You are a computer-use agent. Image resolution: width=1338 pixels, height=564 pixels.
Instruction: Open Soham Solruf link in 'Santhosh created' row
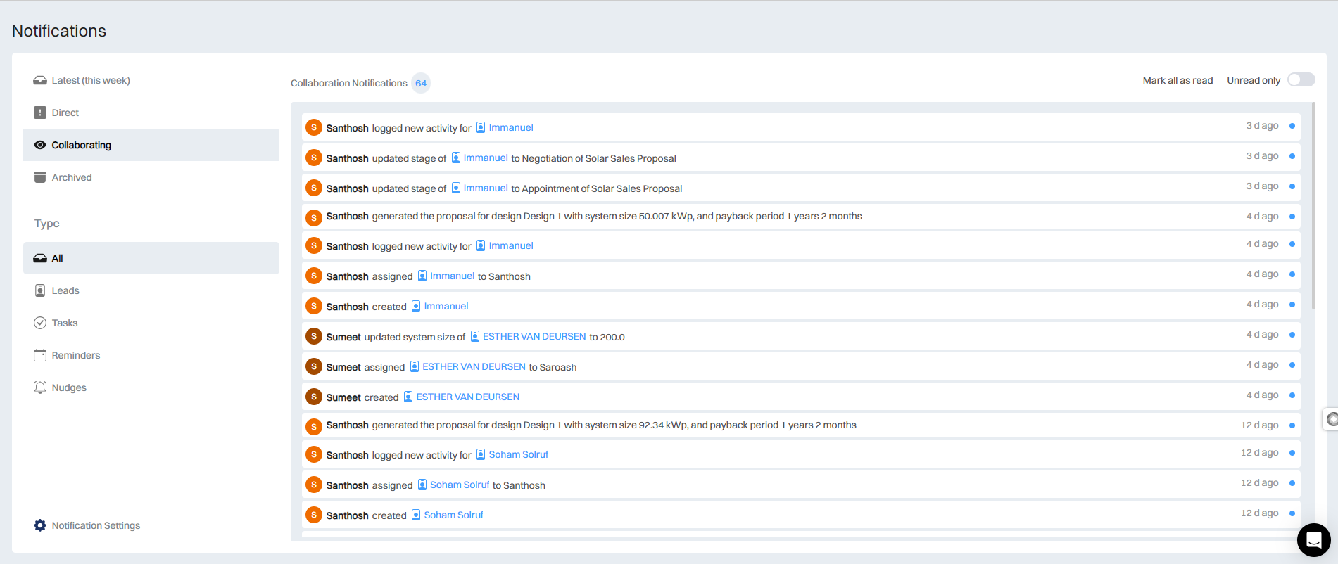[453, 515]
